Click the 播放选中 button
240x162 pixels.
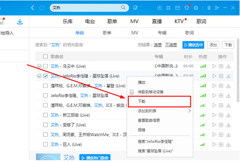(193, 45)
